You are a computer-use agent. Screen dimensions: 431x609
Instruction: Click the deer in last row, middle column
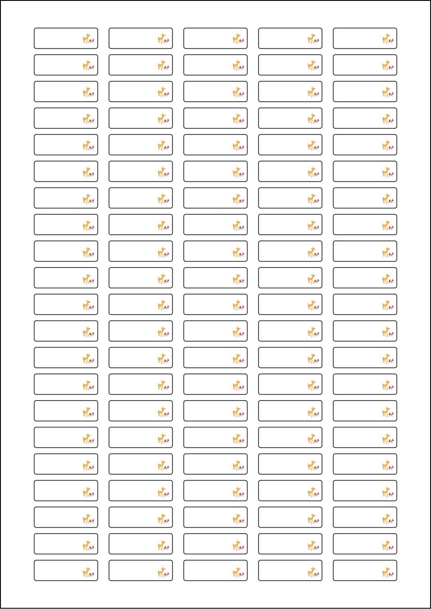pos(236,572)
